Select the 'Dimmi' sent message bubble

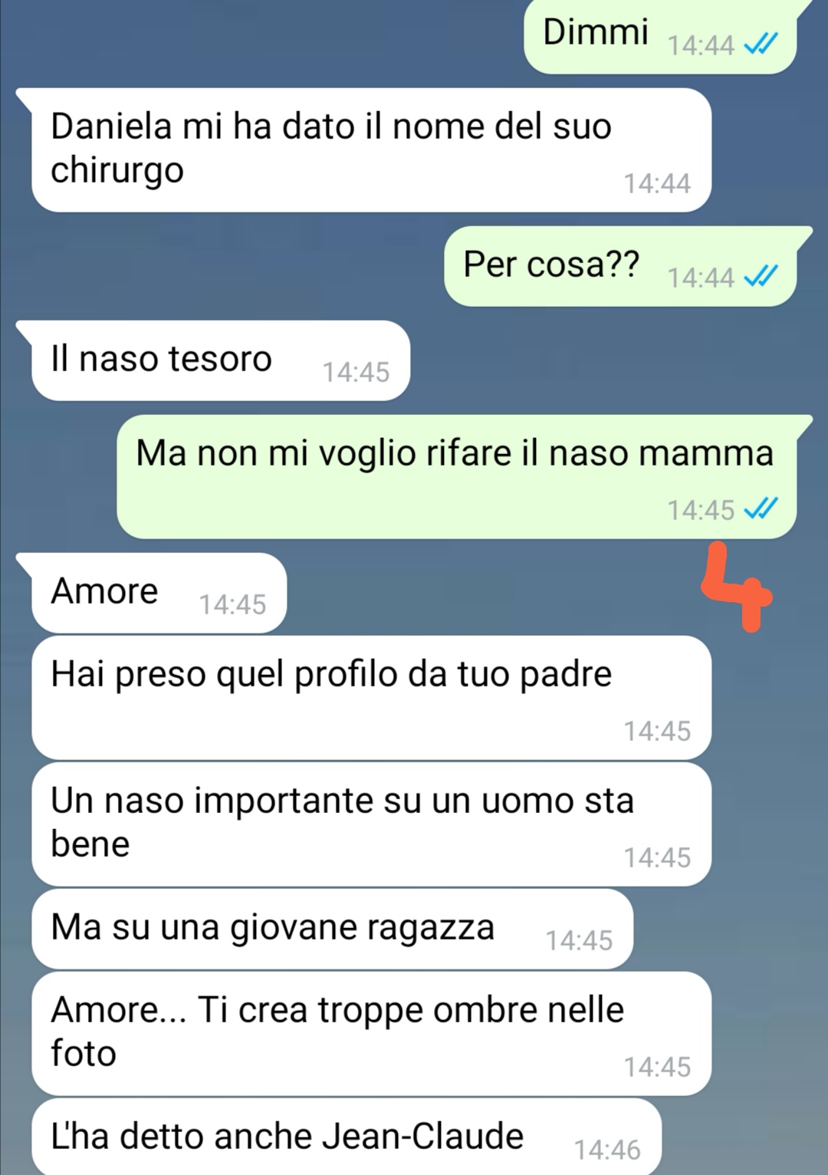pyautogui.click(x=660, y=37)
